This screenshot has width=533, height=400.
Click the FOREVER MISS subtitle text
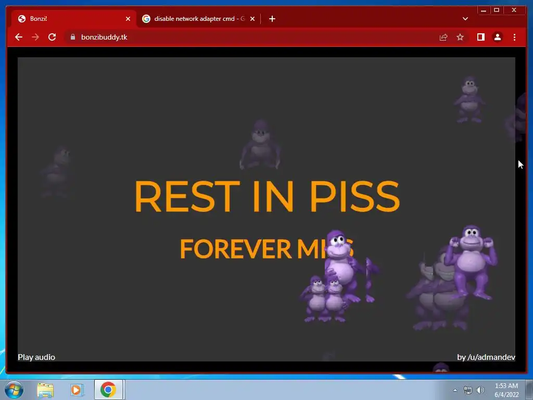[x=267, y=248]
